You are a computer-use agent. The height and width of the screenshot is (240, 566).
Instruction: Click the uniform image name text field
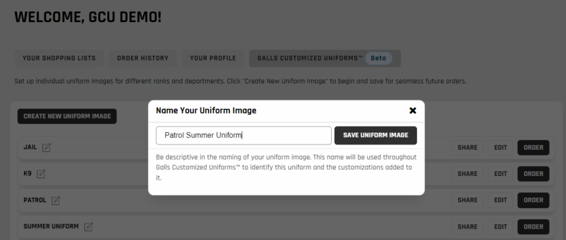pos(243,136)
